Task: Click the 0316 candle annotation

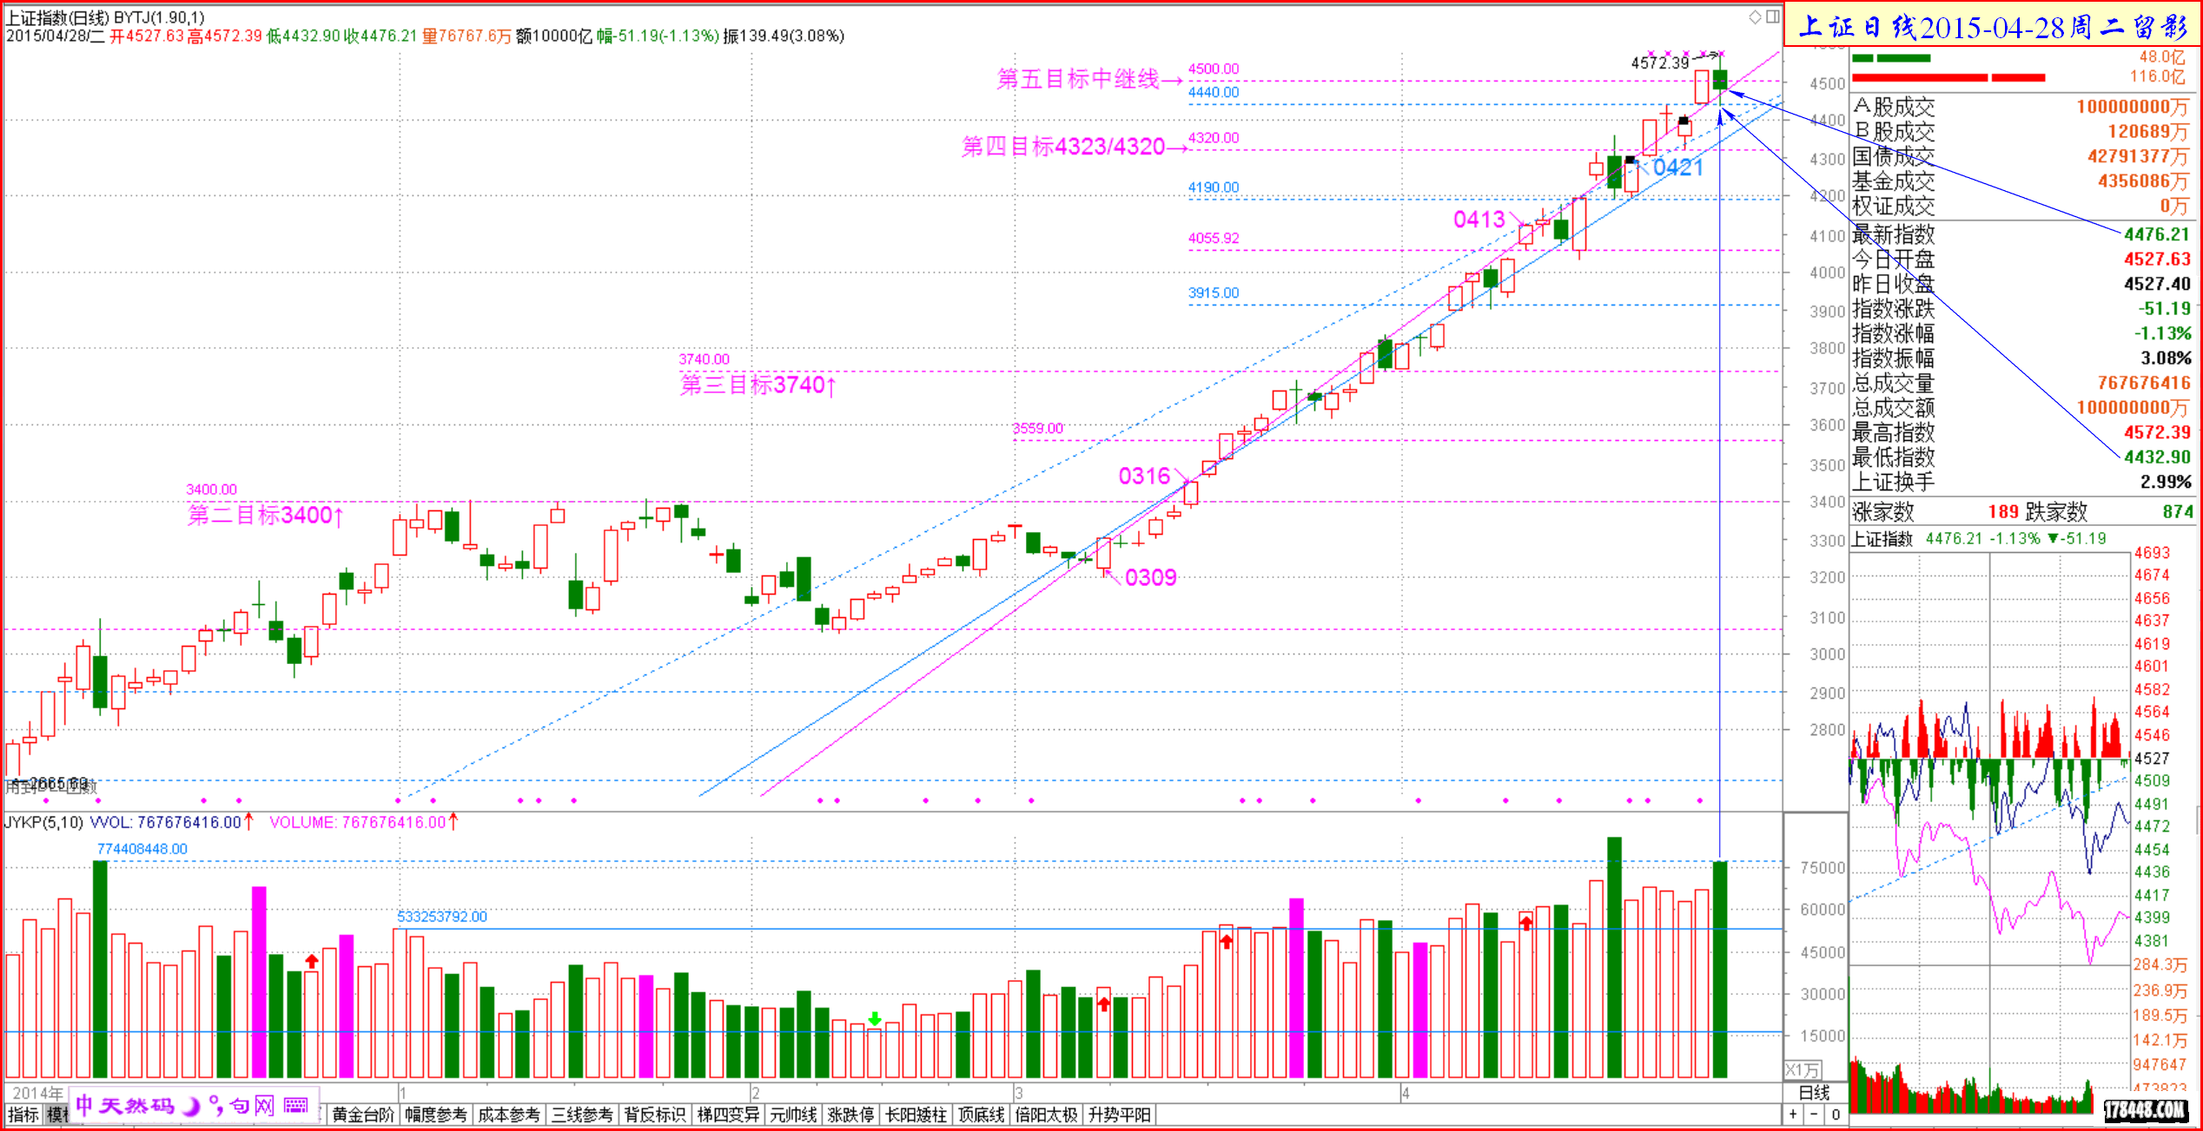Action: click(x=1144, y=476)
